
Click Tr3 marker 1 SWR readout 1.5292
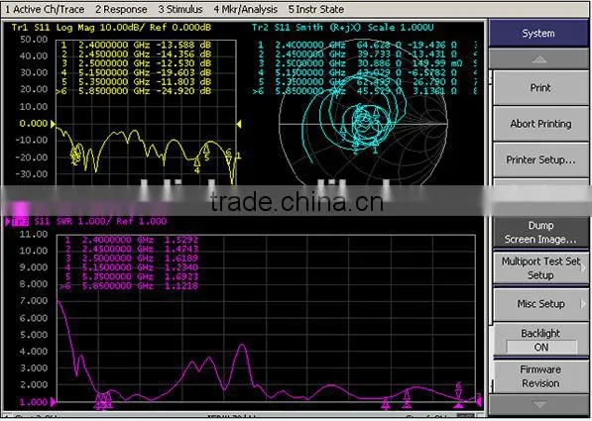tap(131, 240)
